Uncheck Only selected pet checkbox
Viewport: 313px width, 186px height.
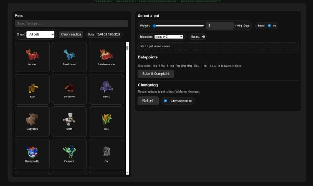[x=165, y=101]
